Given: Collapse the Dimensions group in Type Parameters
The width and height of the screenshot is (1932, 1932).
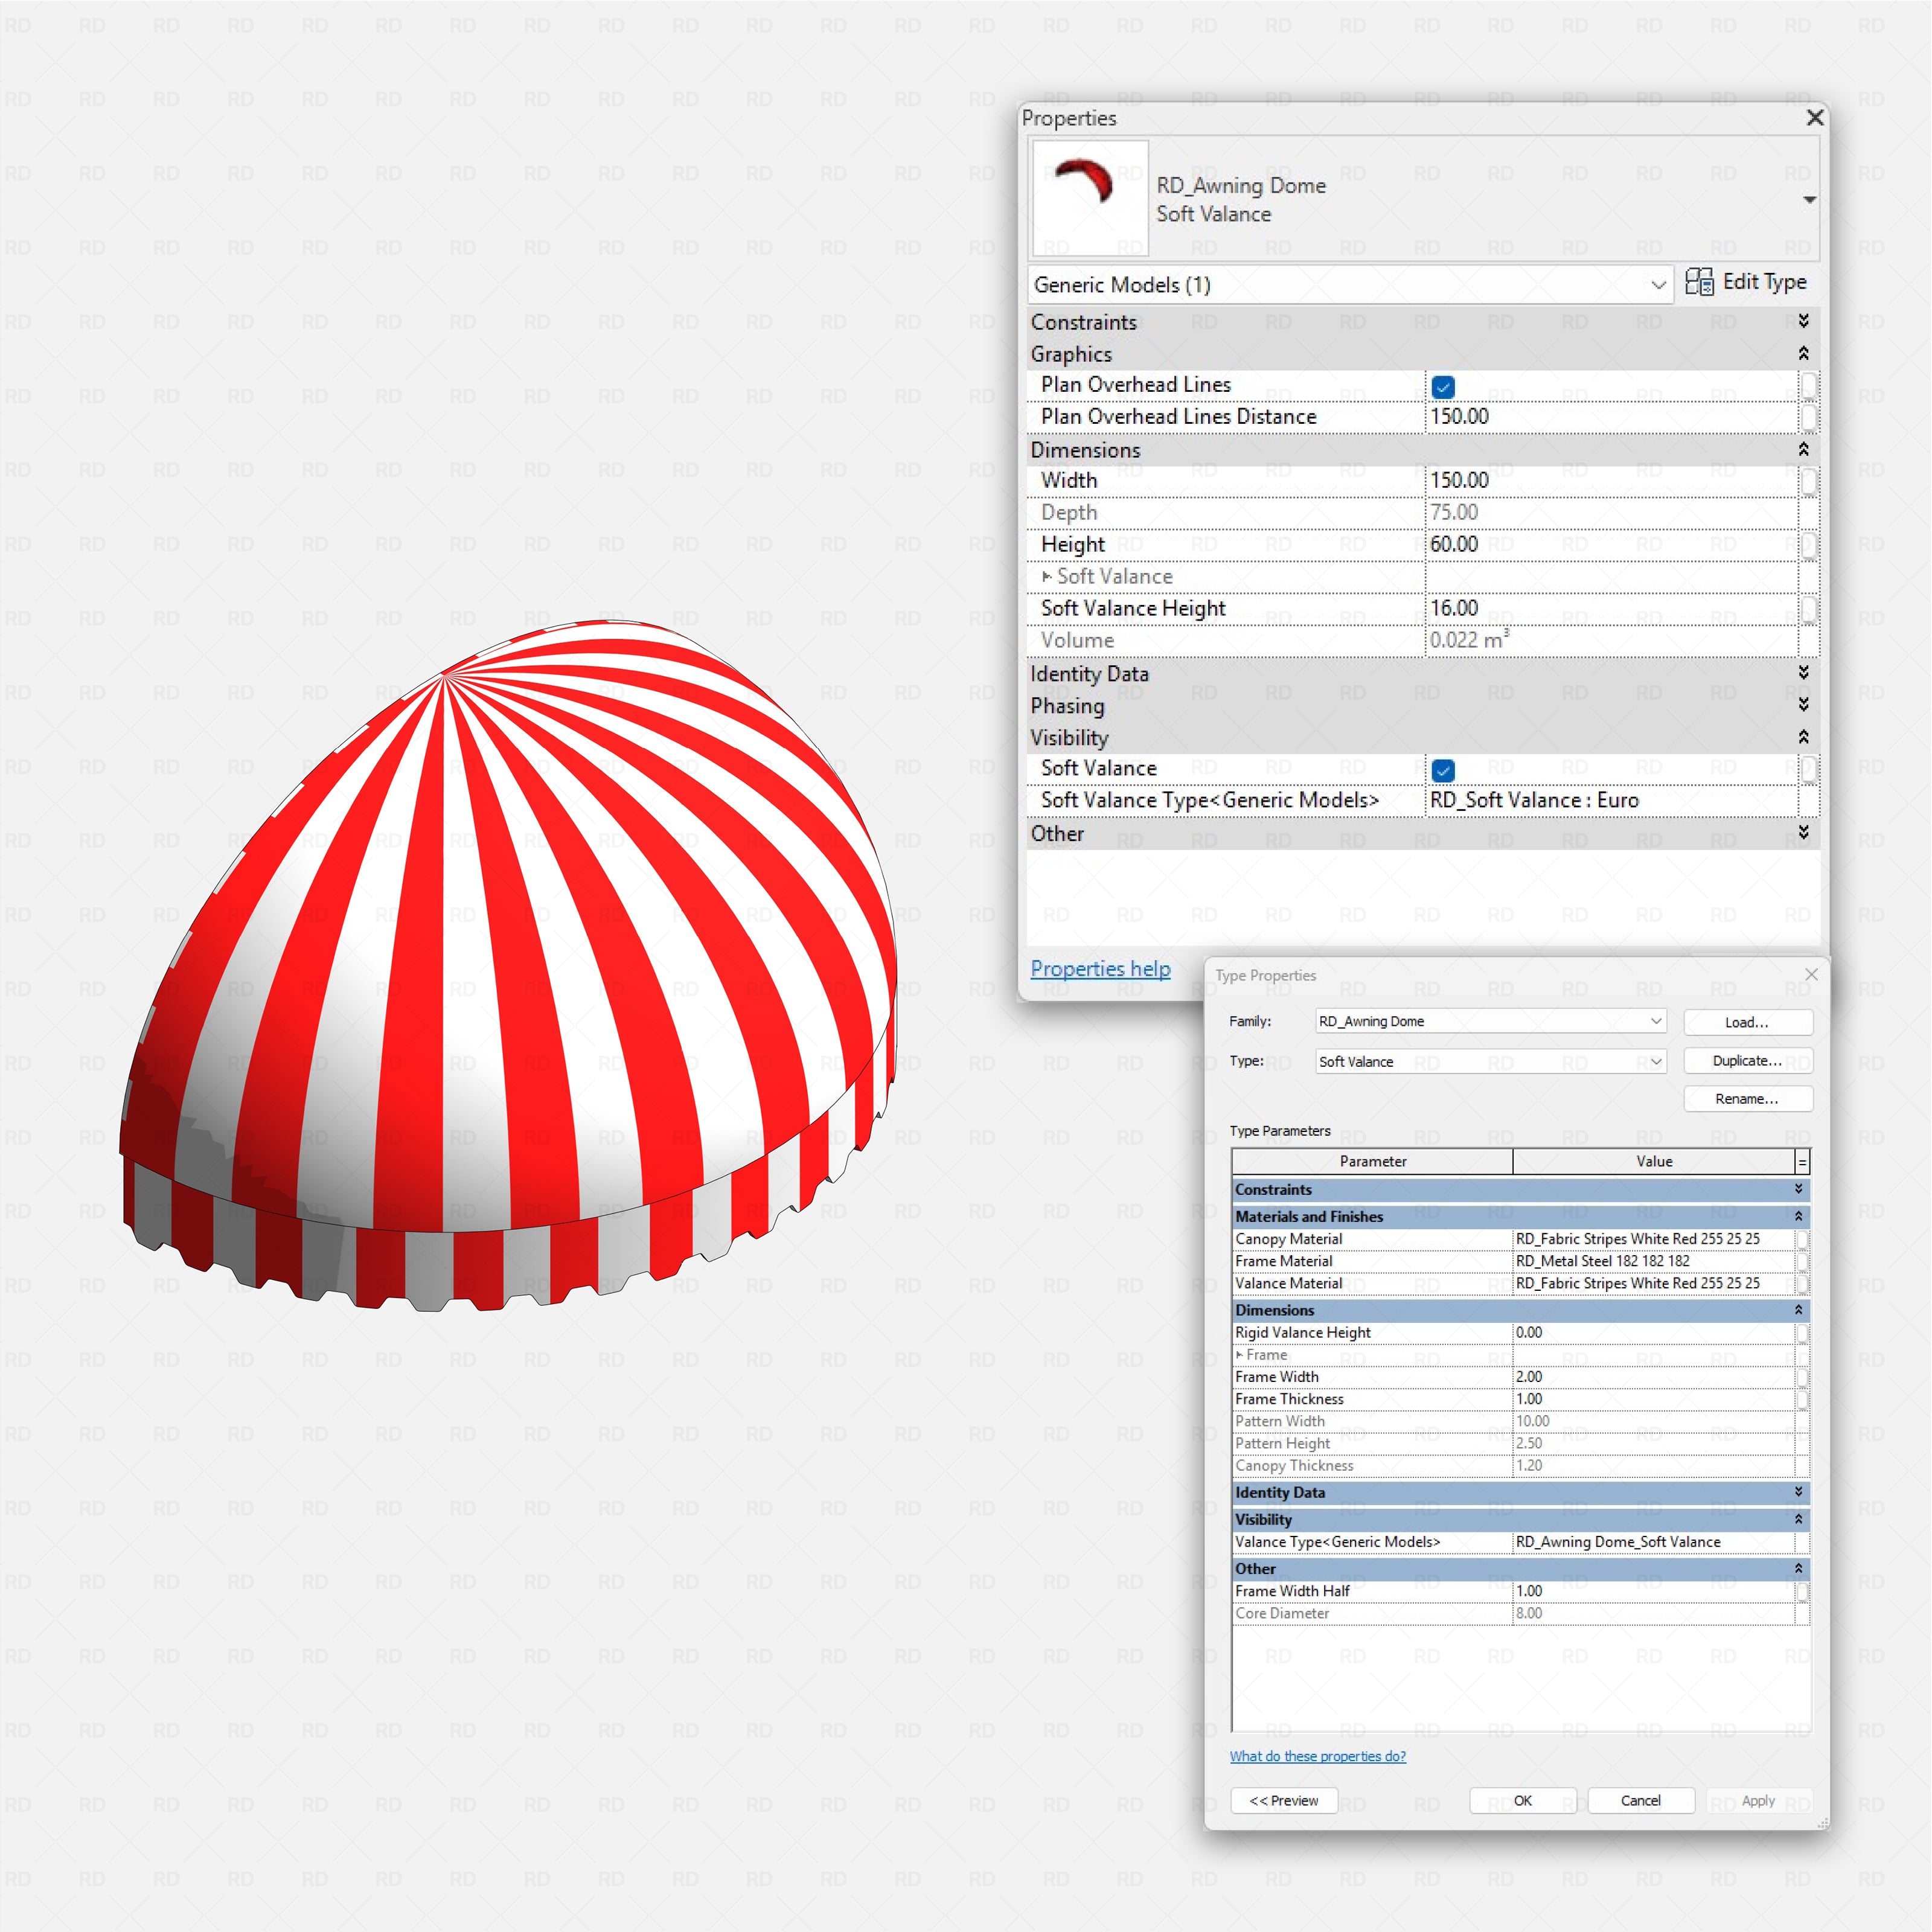Looking at the screenshot, I should [x=1798, y=1310].
